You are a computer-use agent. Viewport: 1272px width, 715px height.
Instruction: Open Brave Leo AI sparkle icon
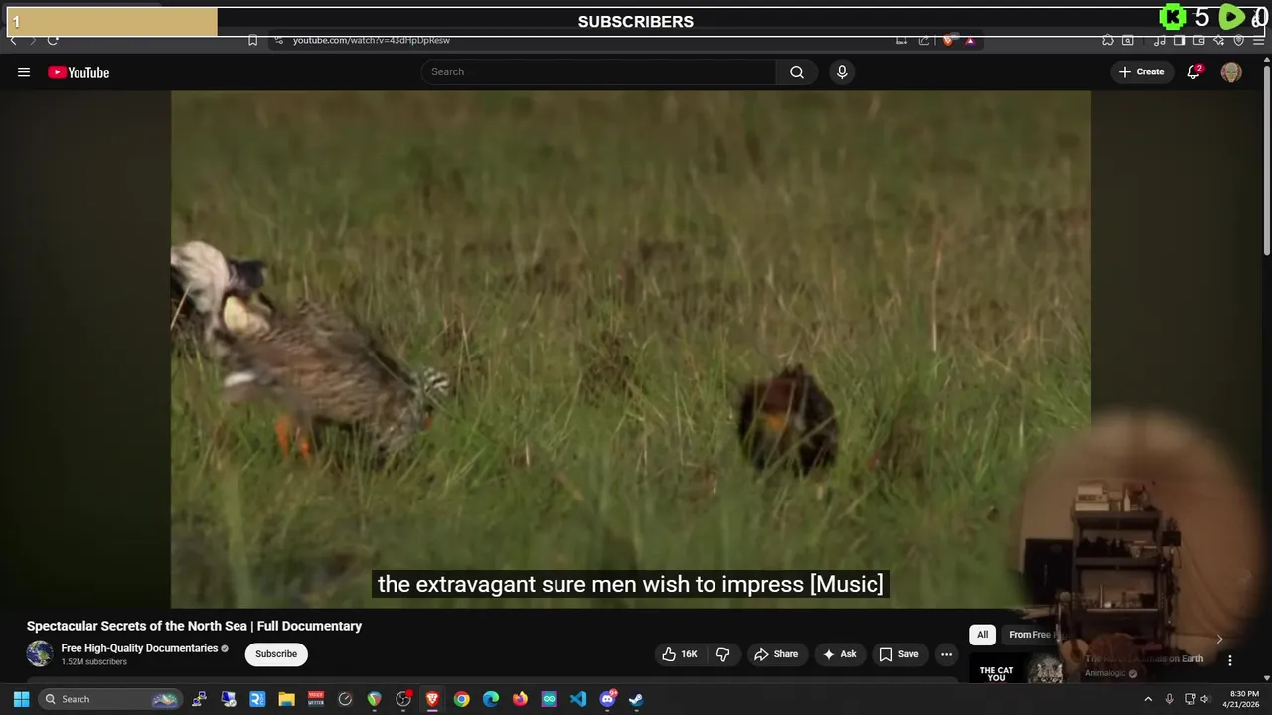tap(1219, 40)
